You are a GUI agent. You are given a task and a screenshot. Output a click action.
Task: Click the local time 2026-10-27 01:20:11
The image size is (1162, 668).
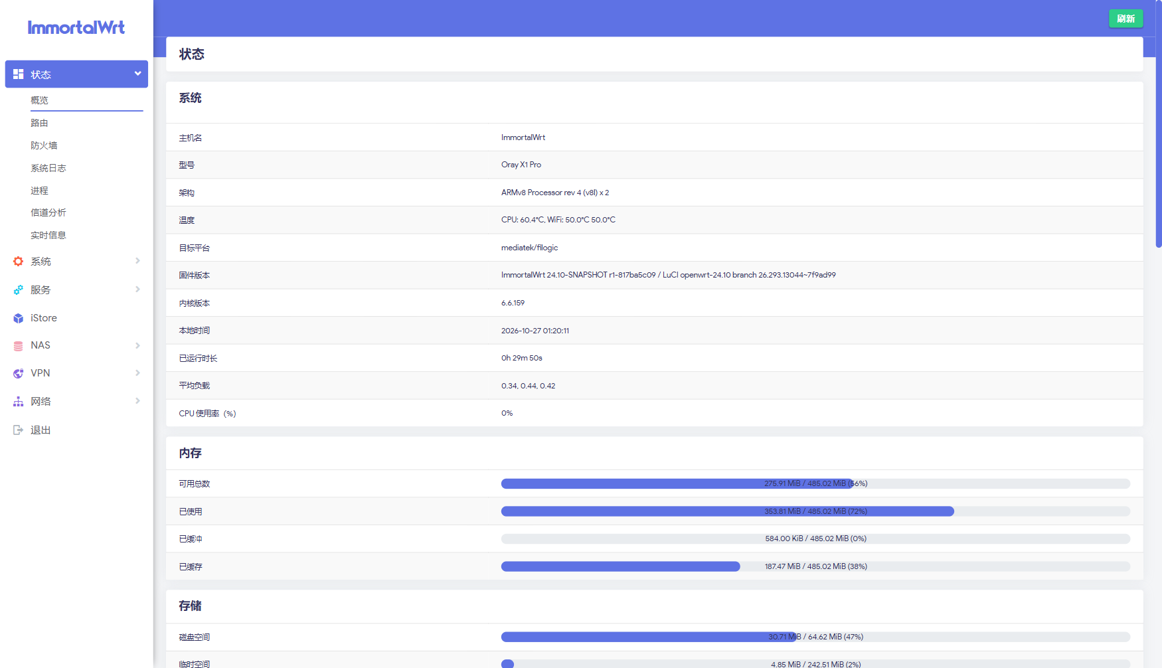pos(535,331)
